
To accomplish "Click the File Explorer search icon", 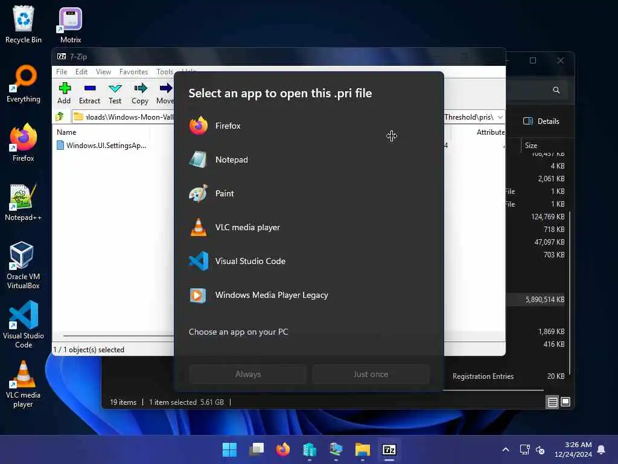I will (x=556, y=90).
